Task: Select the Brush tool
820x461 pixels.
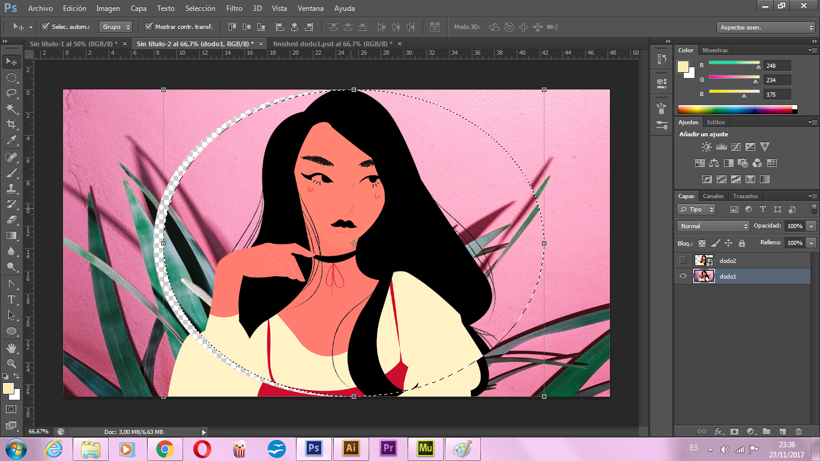Action: click(x=11, y=173)
